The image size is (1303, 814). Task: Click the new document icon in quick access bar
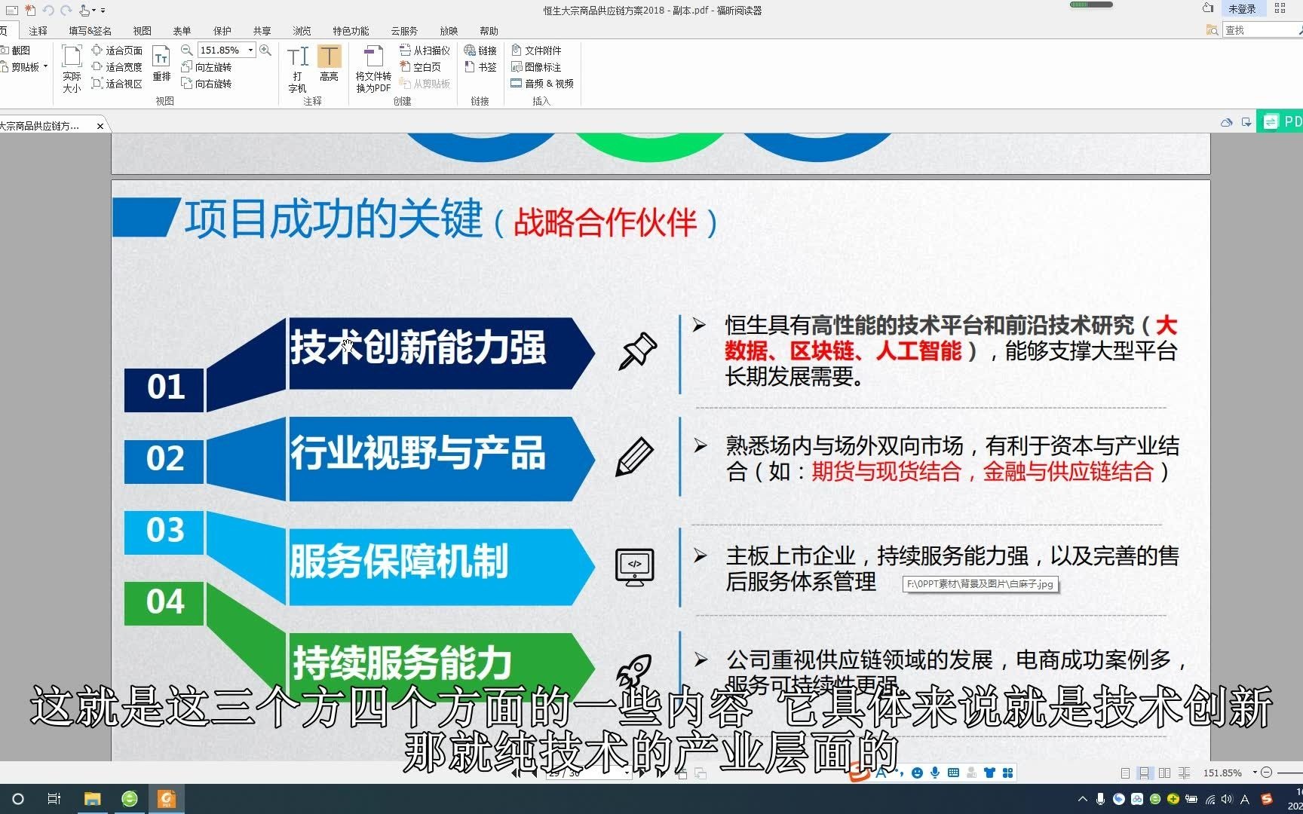[x=30, y=10]
